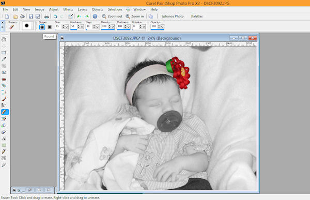Select the Flood Fill tool
This screenshot has width=310, height=200.
click(x=4, y=132)
